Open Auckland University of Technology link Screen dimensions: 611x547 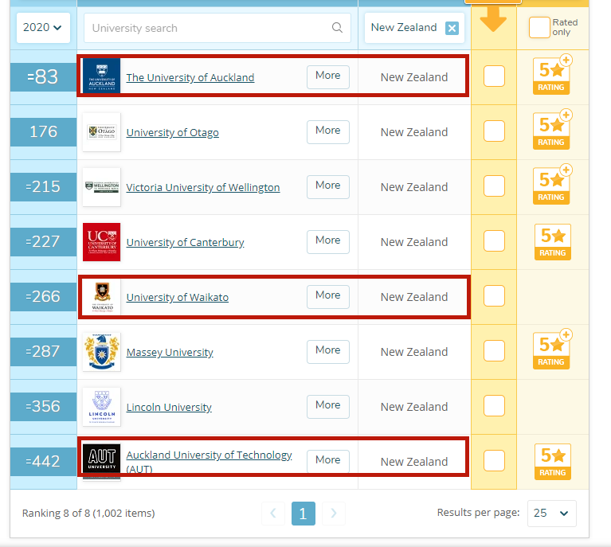coord(210,461)
